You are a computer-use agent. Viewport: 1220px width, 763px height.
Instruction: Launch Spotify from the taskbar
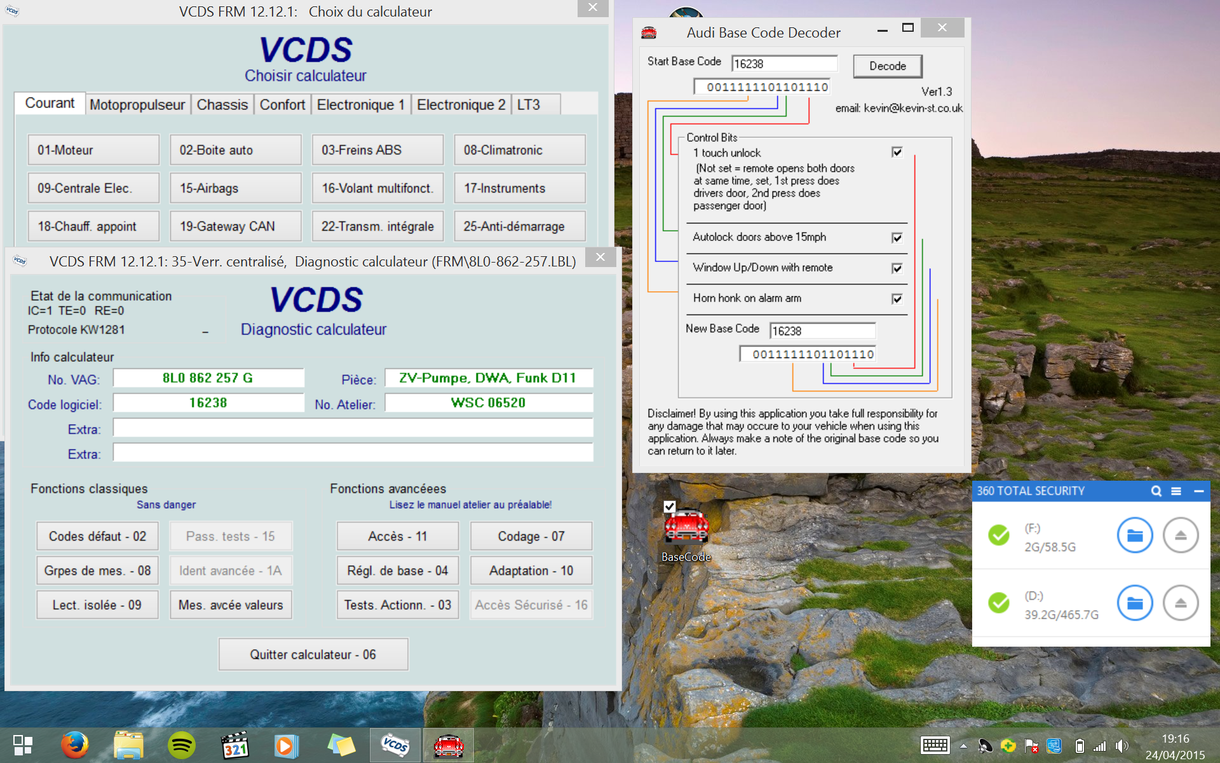click(x=182, y=745)
